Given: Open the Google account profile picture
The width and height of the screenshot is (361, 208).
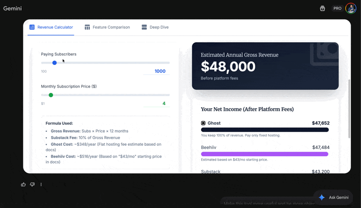Looking at the screenshot, I should tap(351, 8).
